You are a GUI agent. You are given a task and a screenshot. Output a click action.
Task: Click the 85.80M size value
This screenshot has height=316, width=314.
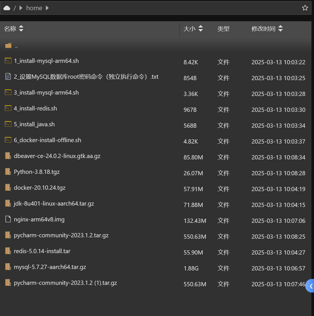193,157
